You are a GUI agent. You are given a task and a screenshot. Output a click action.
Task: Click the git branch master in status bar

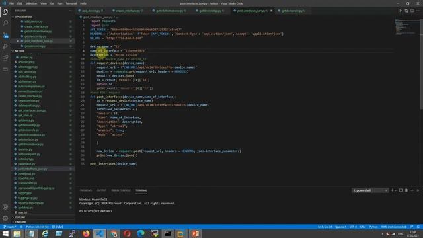click(x=9, y=227)
